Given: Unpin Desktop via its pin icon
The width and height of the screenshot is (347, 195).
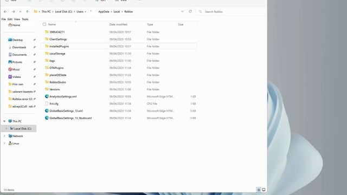Looking at the screenshot, I should click(35, 40).
